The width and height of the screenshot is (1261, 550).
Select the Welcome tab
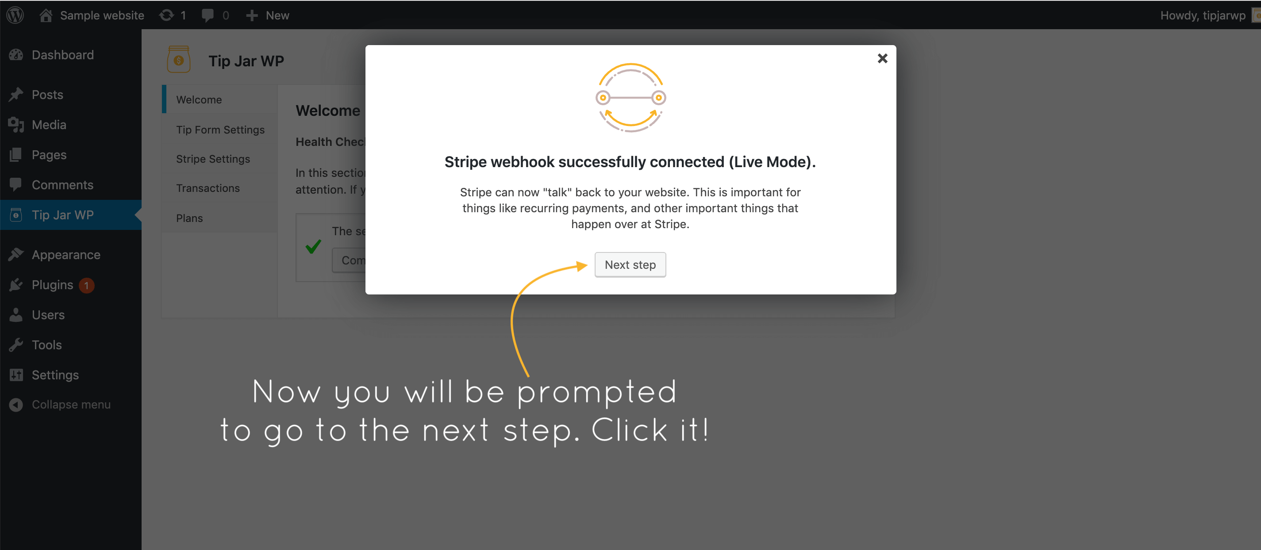200,100
